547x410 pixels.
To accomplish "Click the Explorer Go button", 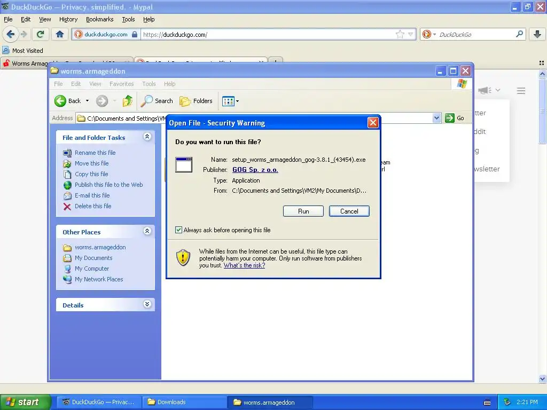I will (x=455, y=118).
